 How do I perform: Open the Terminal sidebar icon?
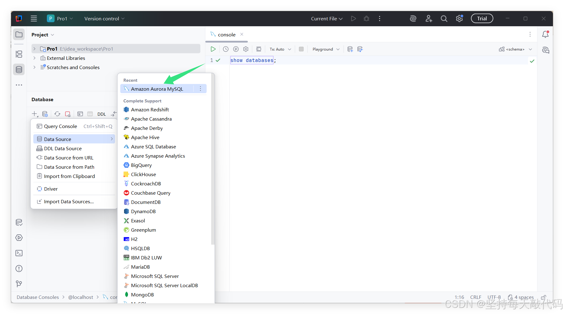click(x=19, y=253)
